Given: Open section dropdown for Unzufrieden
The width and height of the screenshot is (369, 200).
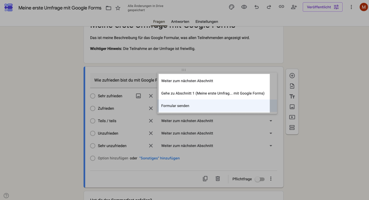Looking at the screenshot, I should coord(217,133).
